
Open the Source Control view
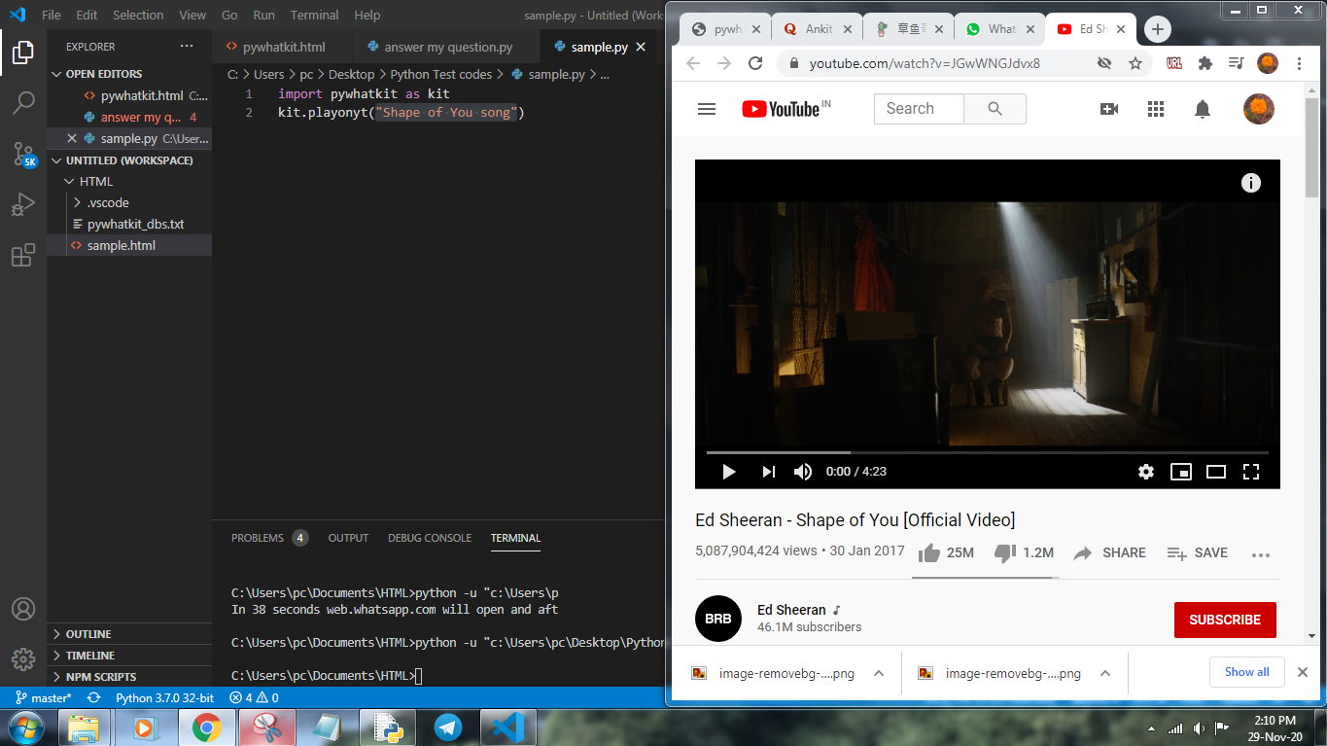point(23,154)
